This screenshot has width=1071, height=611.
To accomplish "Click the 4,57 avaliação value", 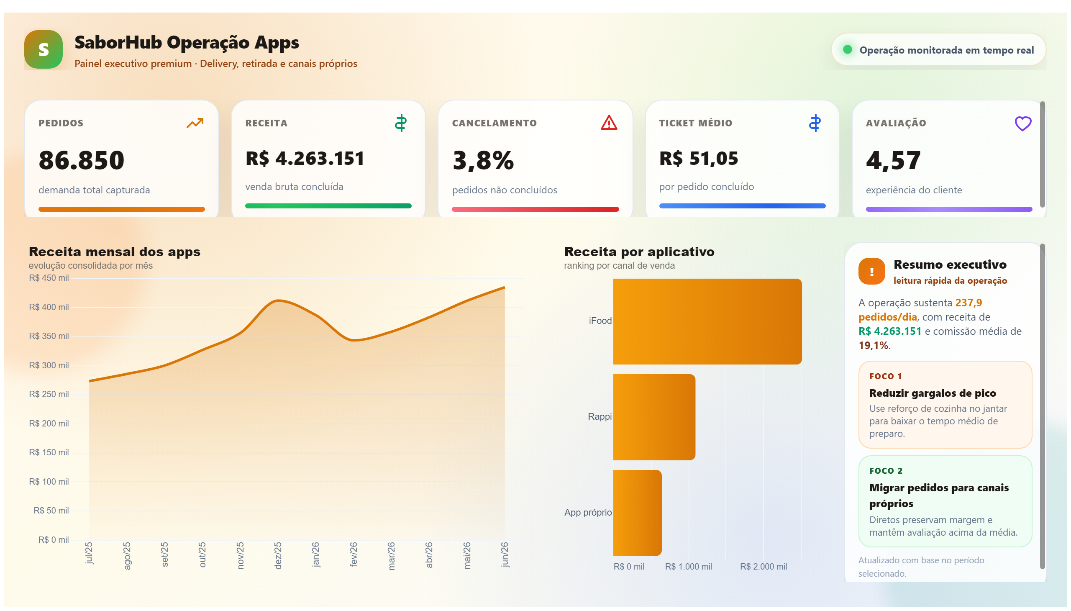I will pyautogui.click(x=893, y=160).
